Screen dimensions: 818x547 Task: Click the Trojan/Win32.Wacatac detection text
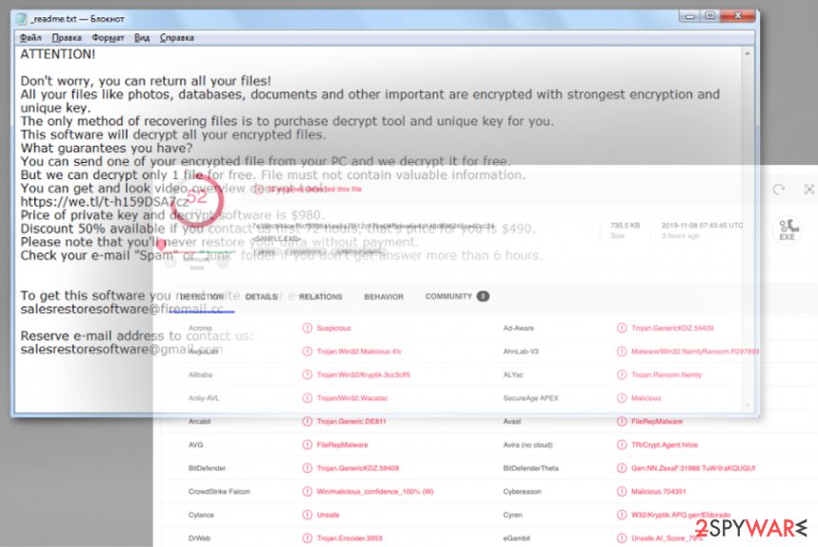[x=352, y=397]
